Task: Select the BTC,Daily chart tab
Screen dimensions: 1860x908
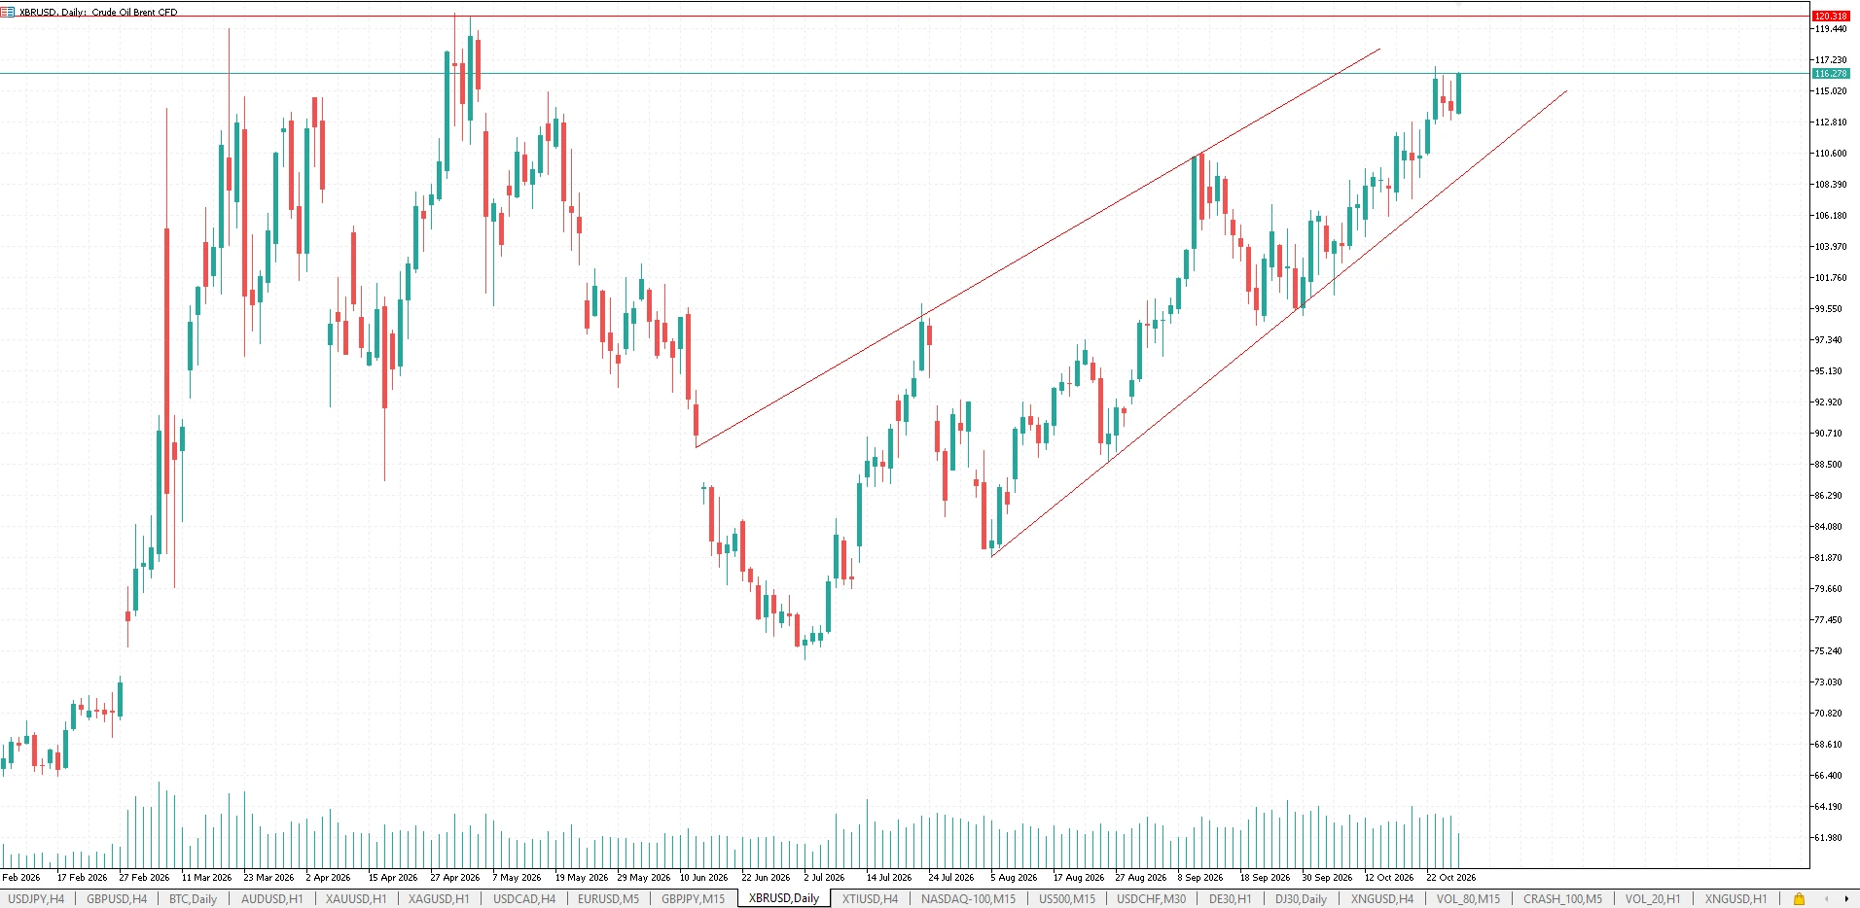Action: pos(193,899)
